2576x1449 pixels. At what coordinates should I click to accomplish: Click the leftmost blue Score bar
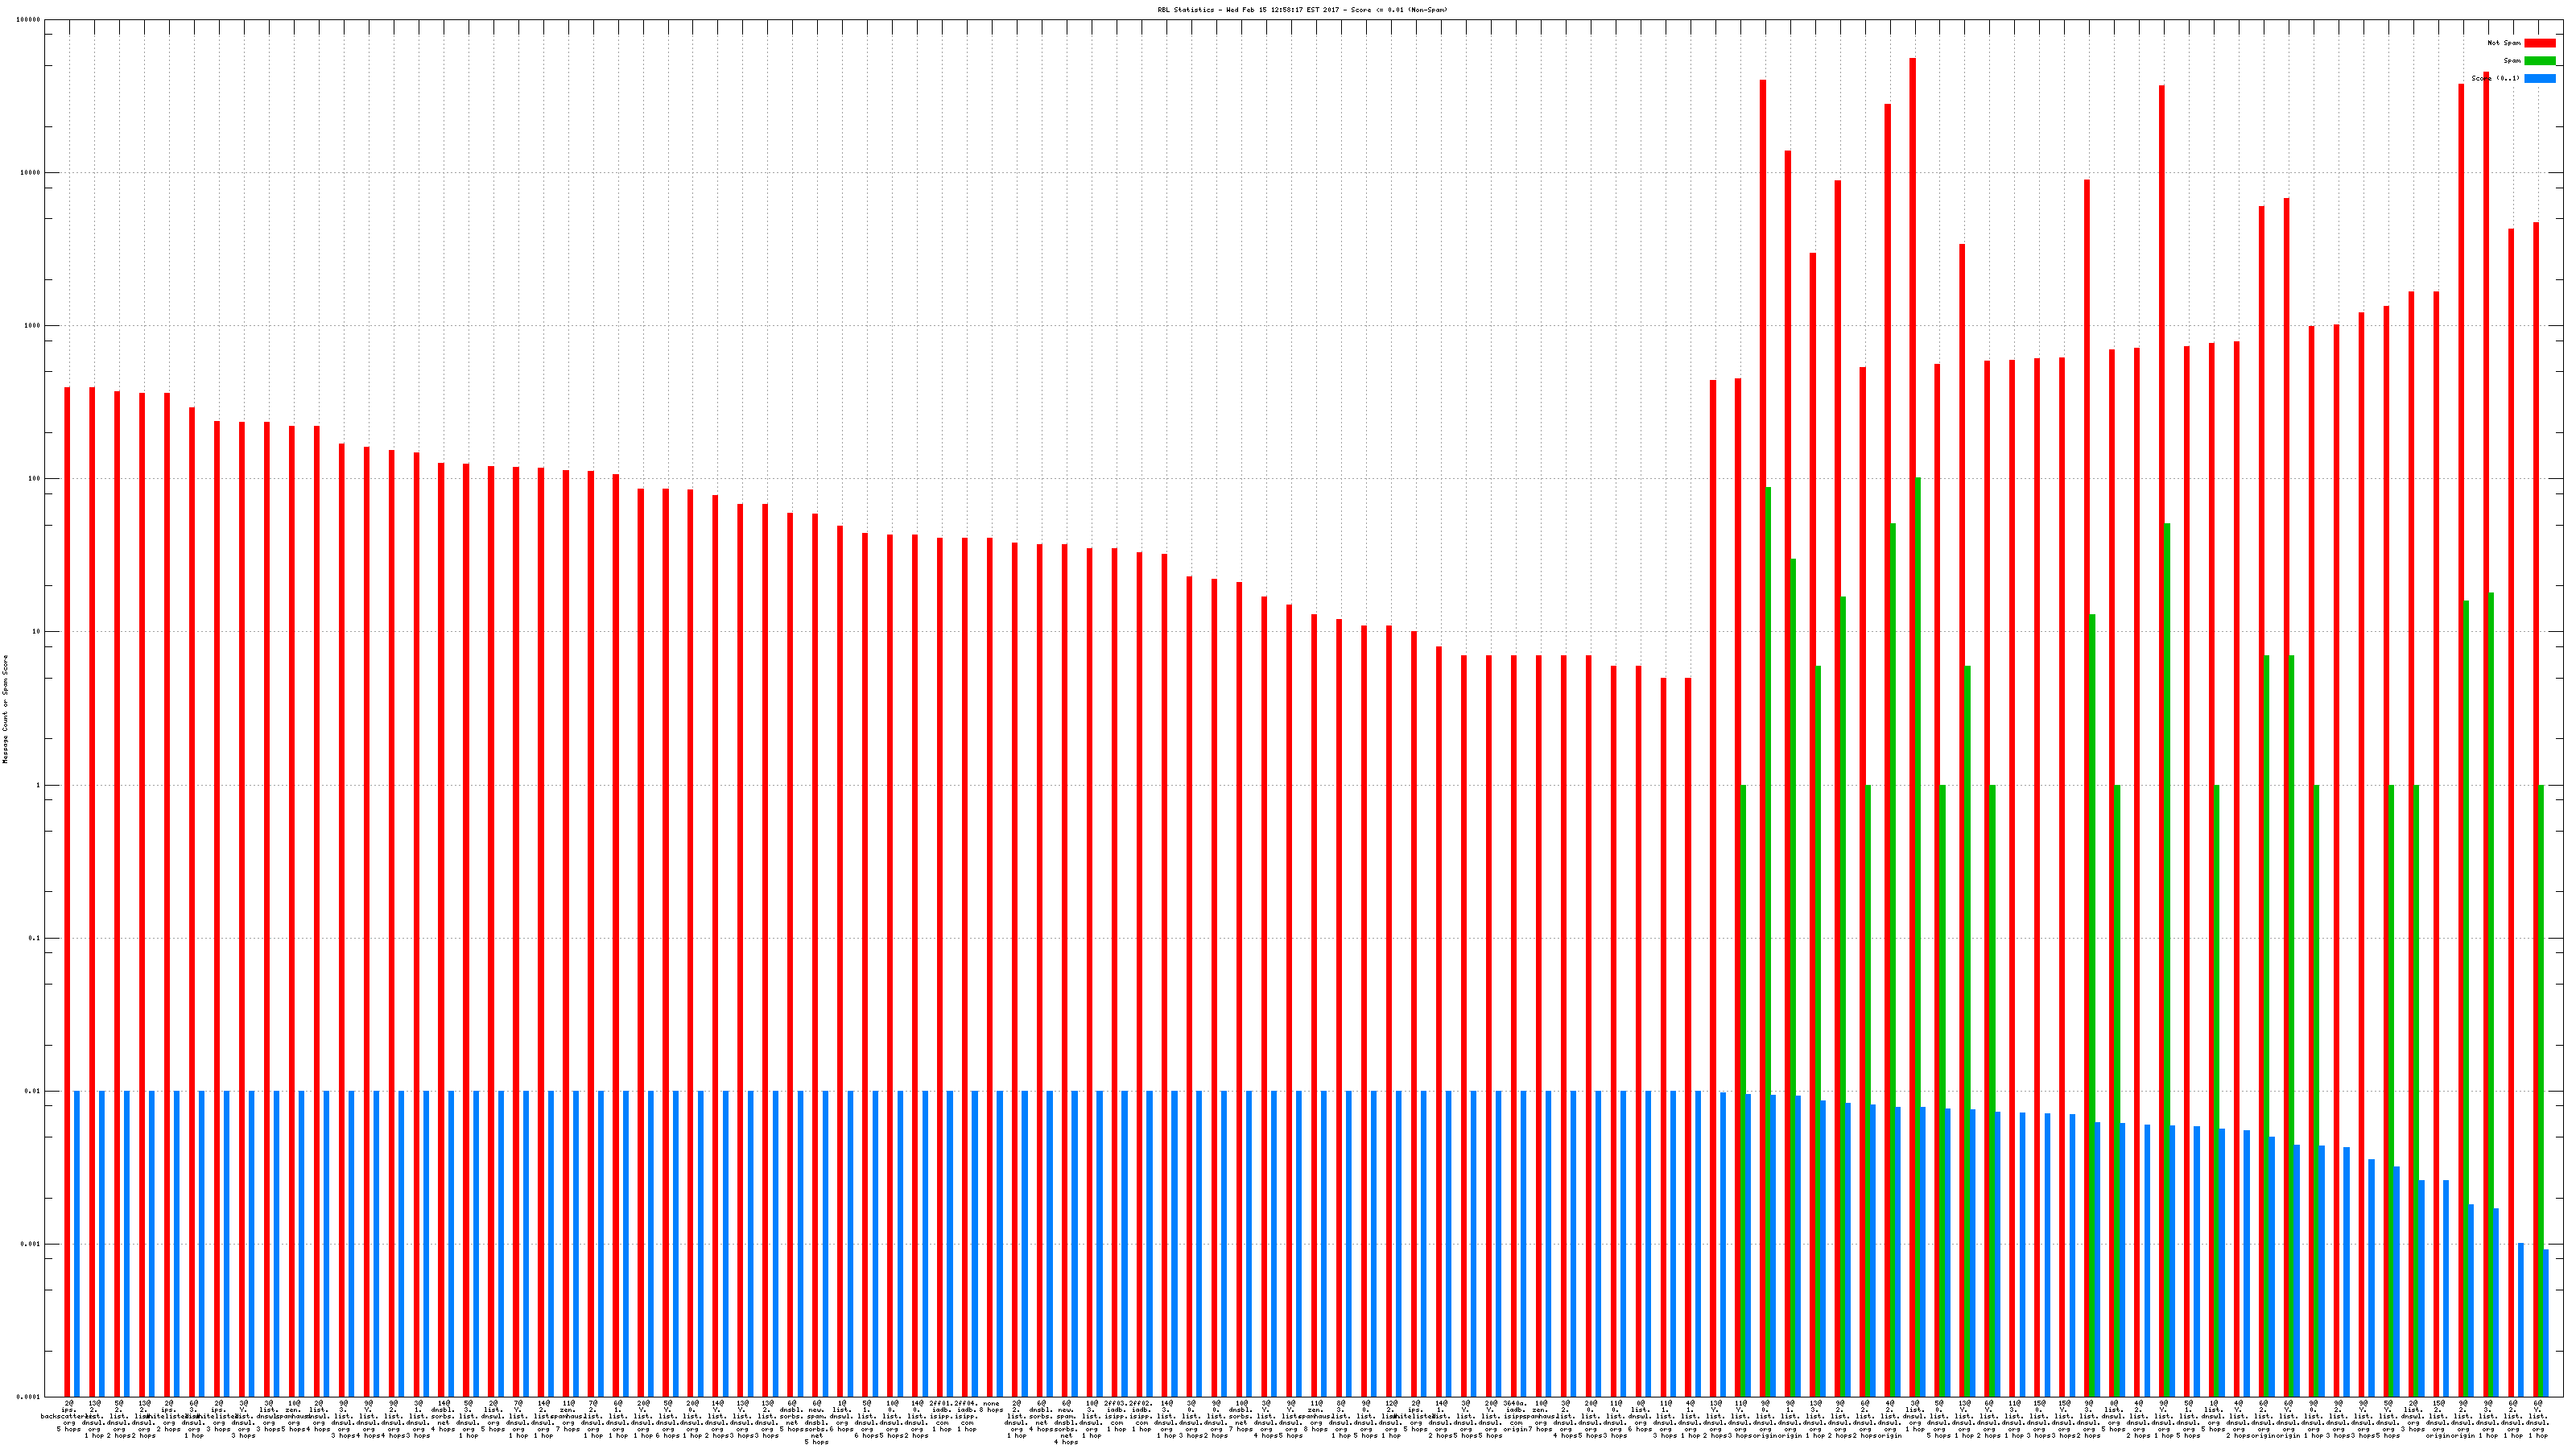tap(77, 1243)
